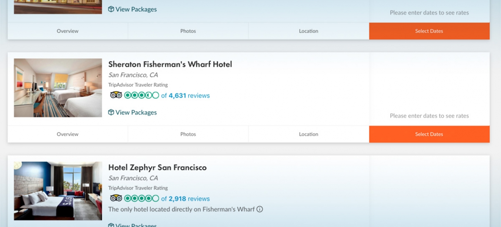The image size is (501, 227).
Task: Switch to Location tab of Sheraton card
Action: tap(308, 134)
